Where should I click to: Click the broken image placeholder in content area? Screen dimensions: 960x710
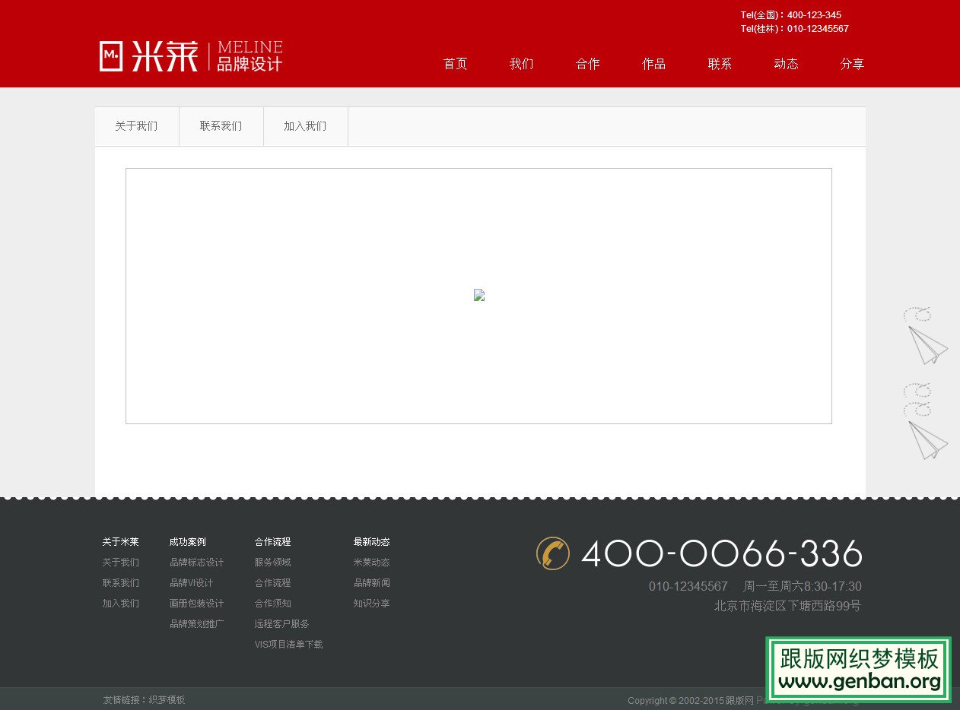click(x=478, y=295)
